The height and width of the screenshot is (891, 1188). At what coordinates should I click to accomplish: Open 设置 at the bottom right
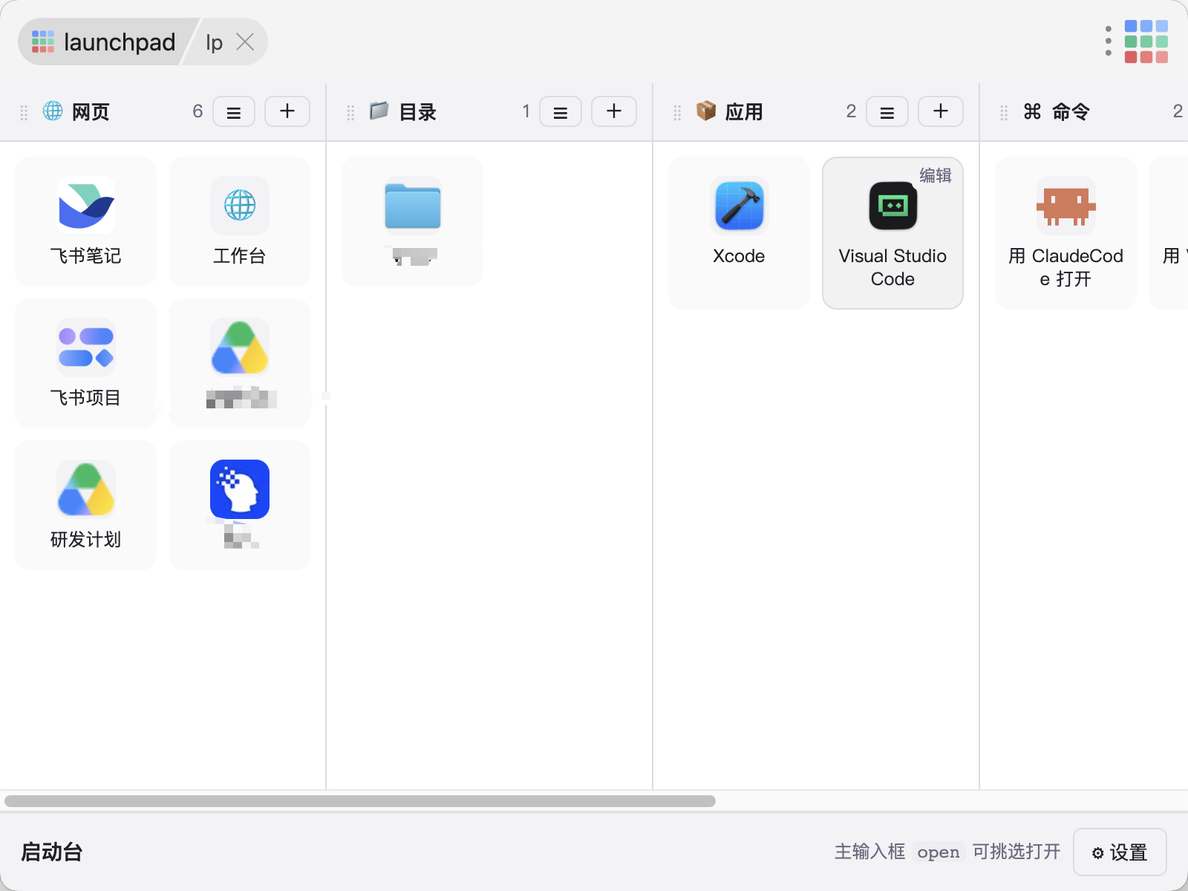1120,852
